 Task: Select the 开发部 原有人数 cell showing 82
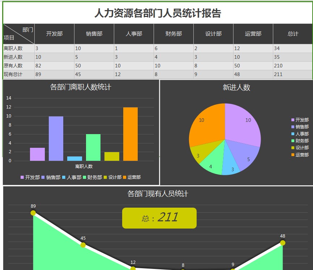tap(54, 66)
